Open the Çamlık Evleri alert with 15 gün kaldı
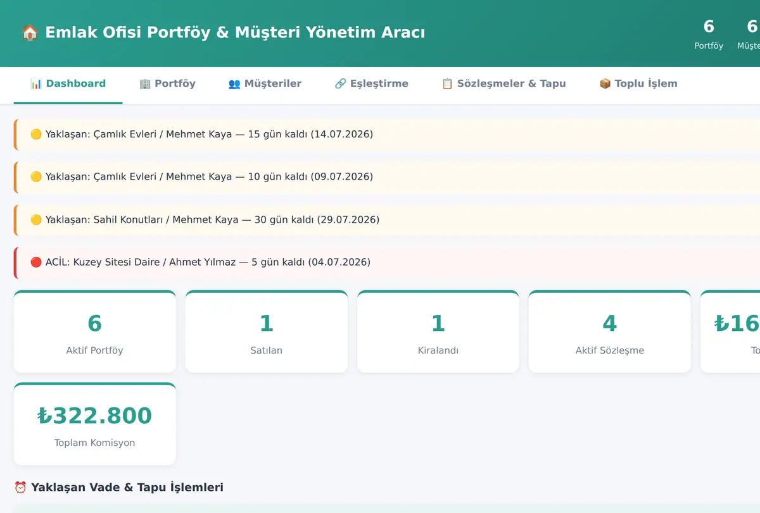760x513 pixels. 387,134
